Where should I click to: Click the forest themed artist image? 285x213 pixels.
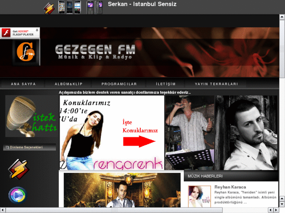coord(122,190)
